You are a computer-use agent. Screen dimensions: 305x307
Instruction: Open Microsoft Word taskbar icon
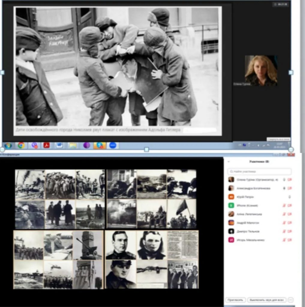tap(59, 145)
